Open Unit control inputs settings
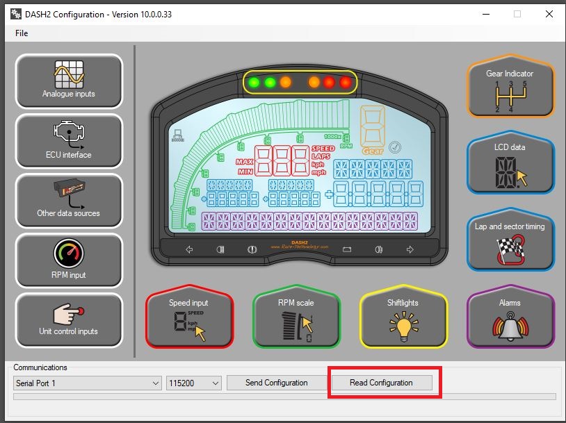The image size is (566, 423). (68, 320)
